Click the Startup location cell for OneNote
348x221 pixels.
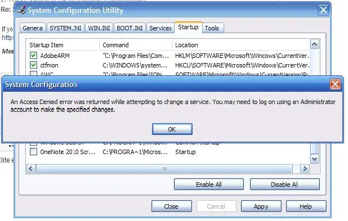click(185, 152)
